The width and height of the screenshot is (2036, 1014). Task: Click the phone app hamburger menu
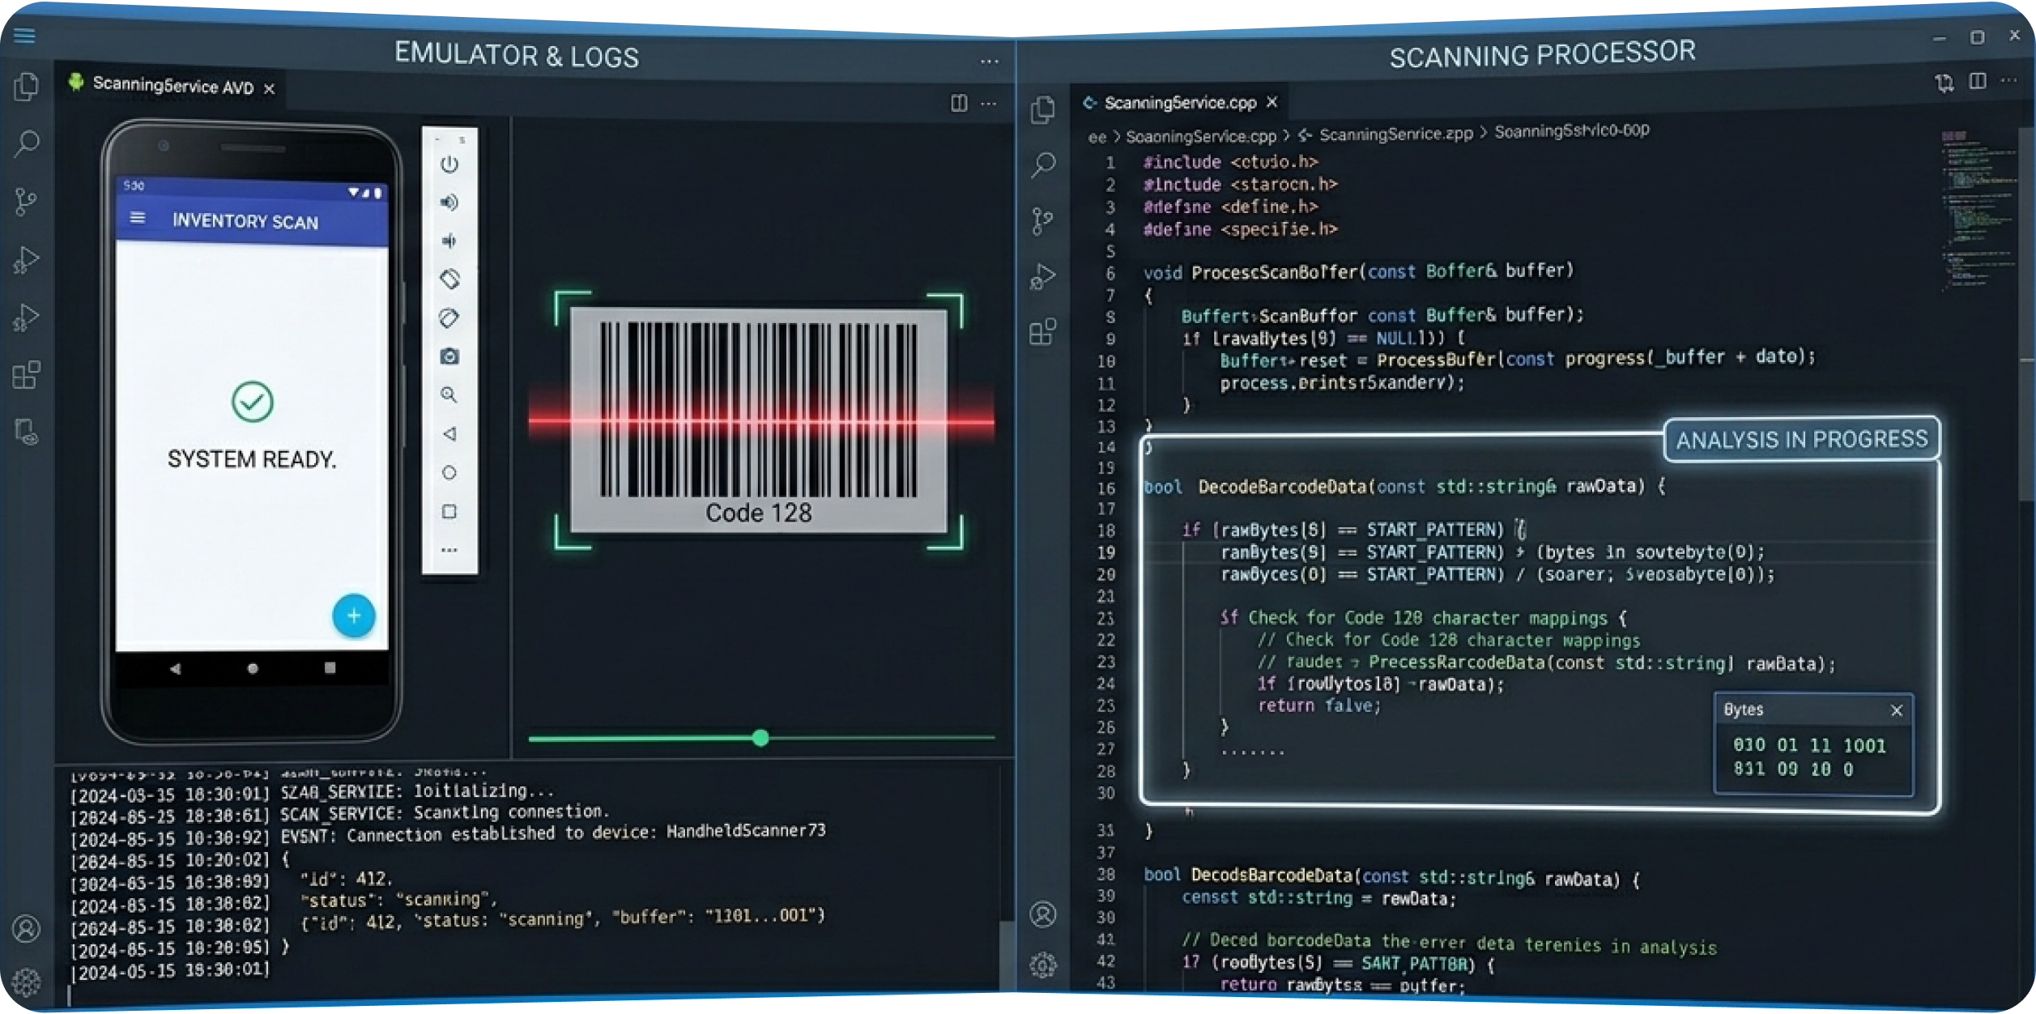[x=138, y=218]
